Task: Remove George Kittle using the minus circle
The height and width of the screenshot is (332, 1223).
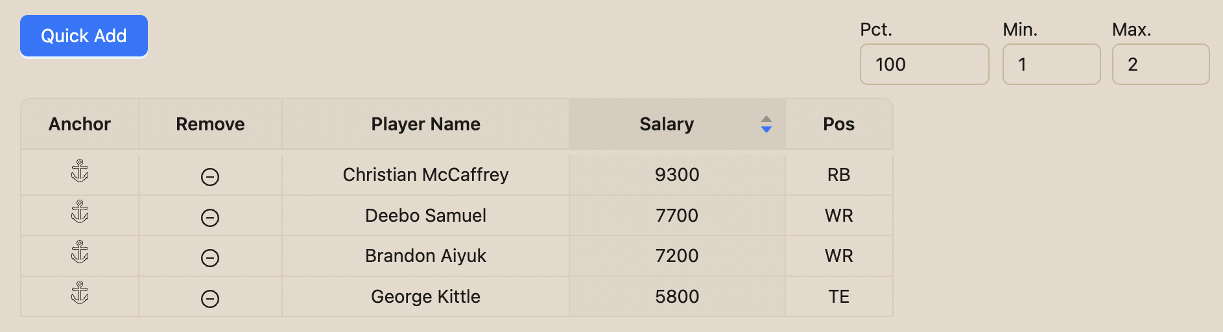Action: click(x=210, y=299)
